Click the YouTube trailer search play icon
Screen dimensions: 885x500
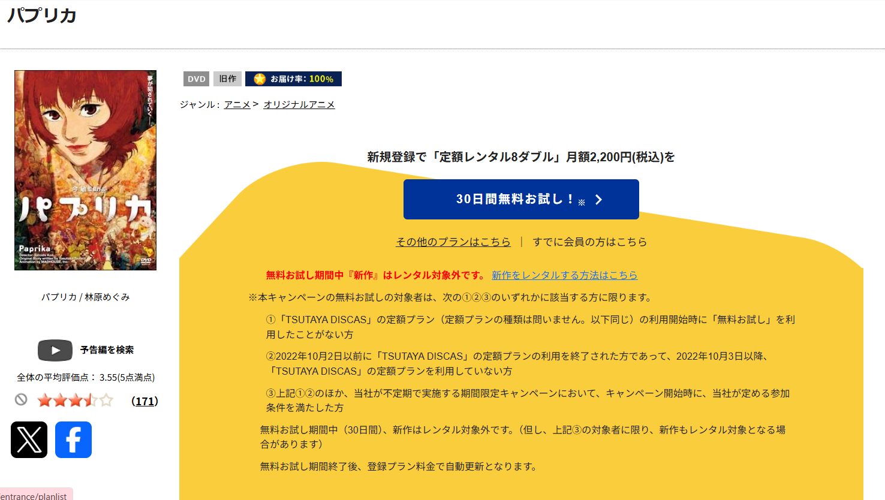pos(55,350)
